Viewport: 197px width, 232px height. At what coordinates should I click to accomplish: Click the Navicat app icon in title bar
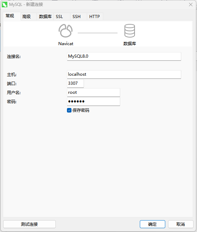pyautogui.click(x=5, y=5)
